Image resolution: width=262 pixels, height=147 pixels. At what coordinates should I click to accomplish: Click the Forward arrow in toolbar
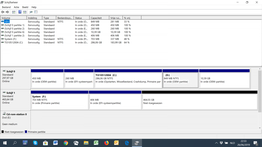tap(7, 12)
